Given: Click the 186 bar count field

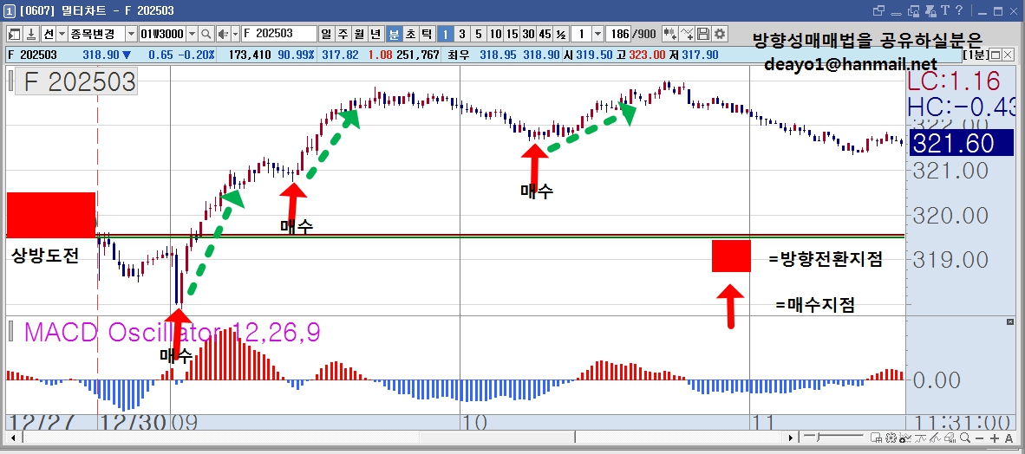Looking at the screenshot, I should 619,34.
